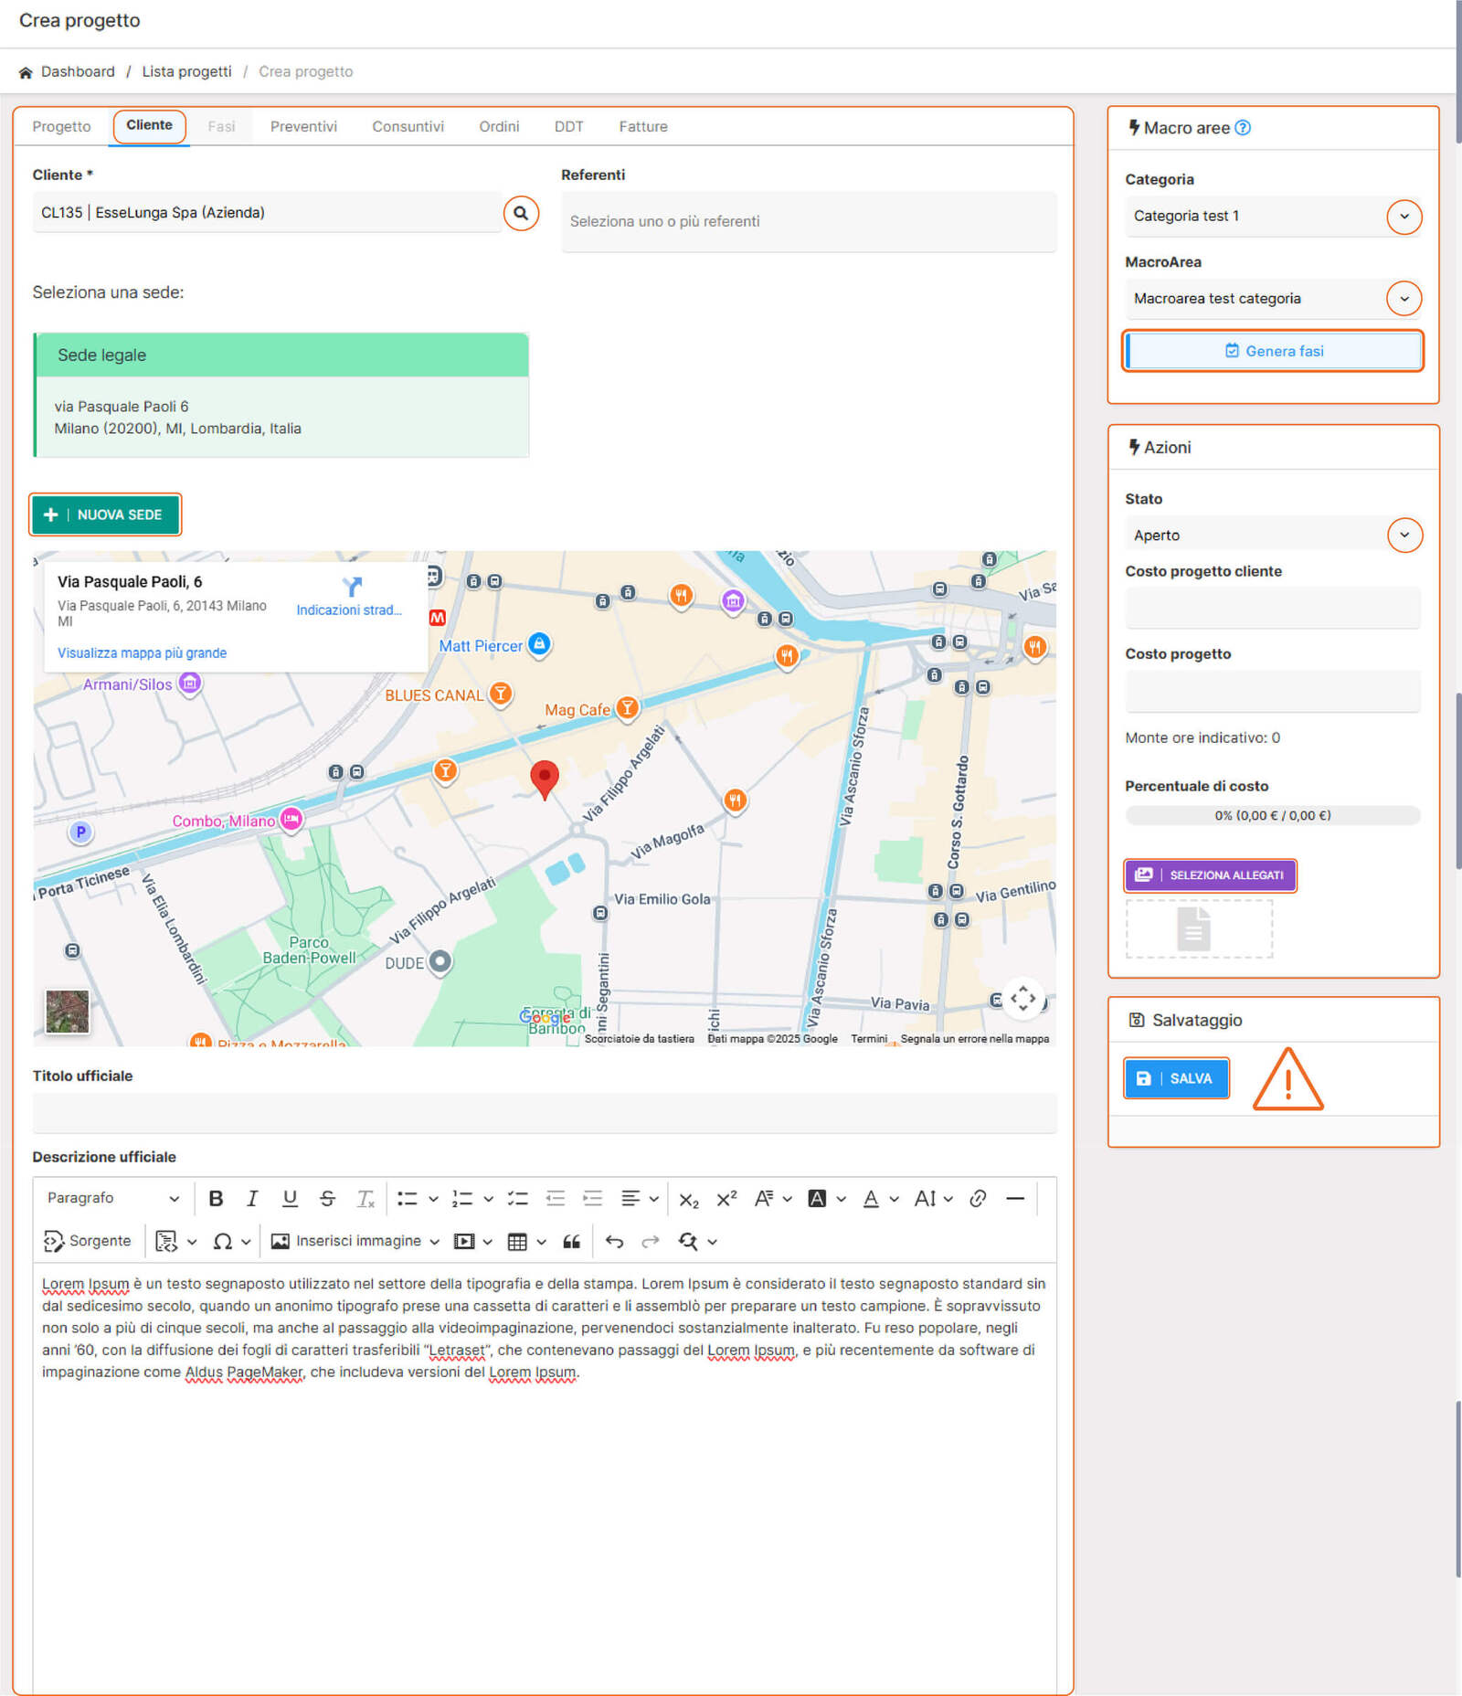Image resolution: width=1462 pixels, height=1696 pixels.
Task: Apply italic formatting in description editor
Action: [x=252, y=1198]
